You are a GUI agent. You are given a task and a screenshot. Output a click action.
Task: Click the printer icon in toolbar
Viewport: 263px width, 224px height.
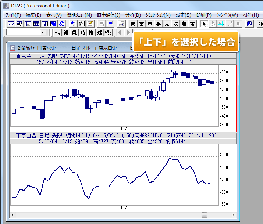(x=121, y=24)
